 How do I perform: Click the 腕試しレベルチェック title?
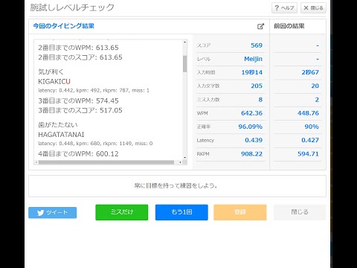coord(72,7)
